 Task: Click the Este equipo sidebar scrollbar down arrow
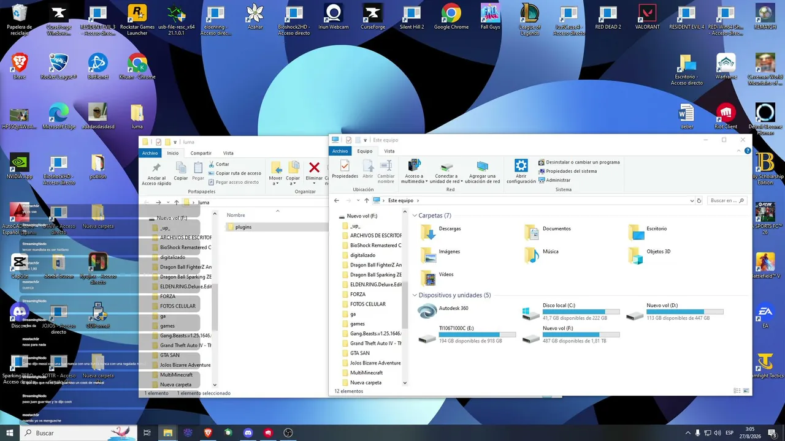pyautogui.click(x=405, y=383)
